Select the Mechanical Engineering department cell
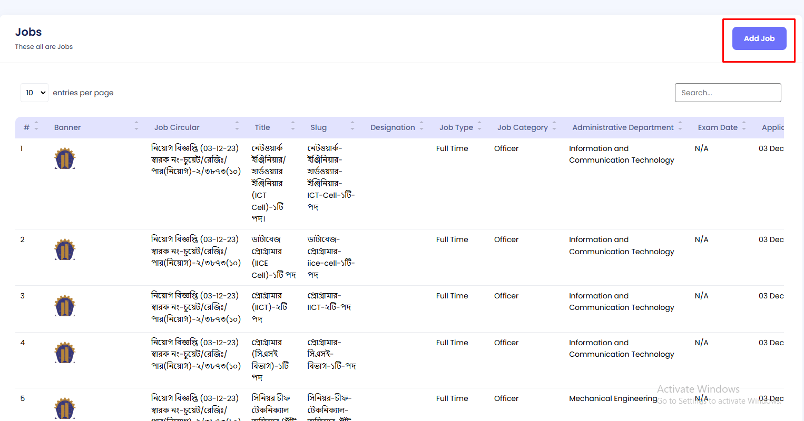804x421 pixels. pyautogui.click(x=613, y=398)
